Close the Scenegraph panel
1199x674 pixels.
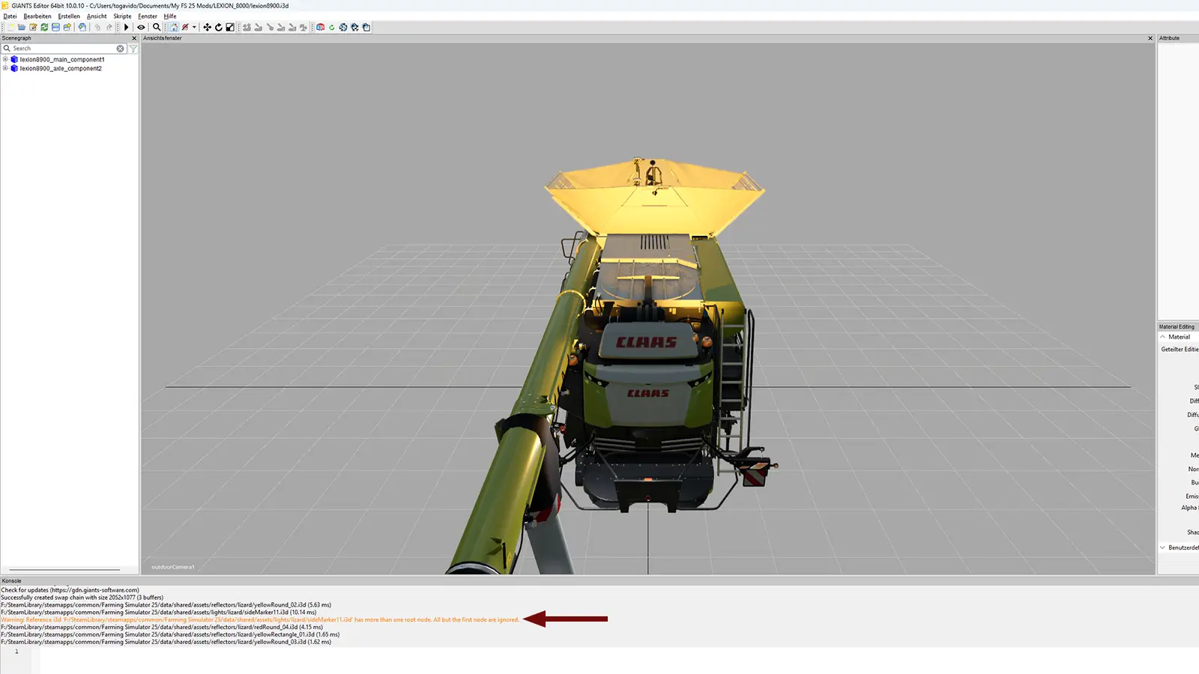pyautogui.click(x=134, y=38)
